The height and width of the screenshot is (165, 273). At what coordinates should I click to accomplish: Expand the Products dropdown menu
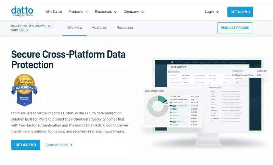78,12
